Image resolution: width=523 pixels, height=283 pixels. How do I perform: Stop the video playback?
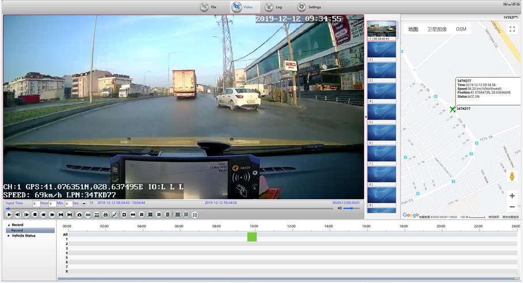(35, 215)
